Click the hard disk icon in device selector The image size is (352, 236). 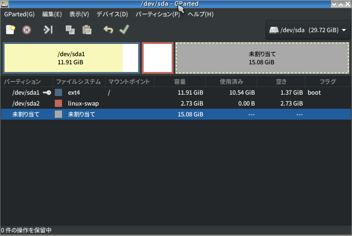tap(274, 30)
